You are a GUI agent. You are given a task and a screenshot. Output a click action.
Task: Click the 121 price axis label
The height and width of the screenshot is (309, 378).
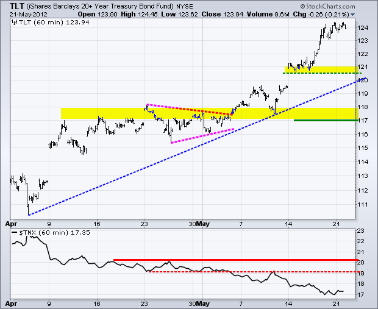point(363,67)
